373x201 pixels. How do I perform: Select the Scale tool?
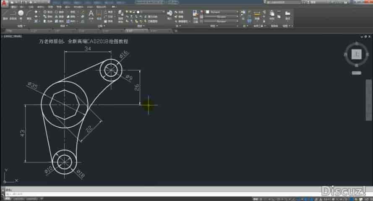[x=59, y=21]
